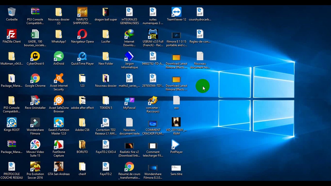
Task: Open QuickTime Player
Action: [82, 56]
